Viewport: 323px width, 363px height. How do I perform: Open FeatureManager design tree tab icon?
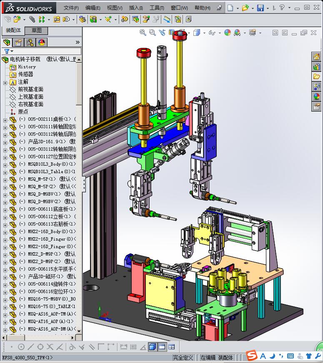tap(7, 42)
